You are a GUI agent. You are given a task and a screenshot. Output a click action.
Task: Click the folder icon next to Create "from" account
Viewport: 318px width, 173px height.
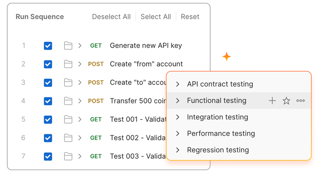pyautogui.click(x=68, y=64)
